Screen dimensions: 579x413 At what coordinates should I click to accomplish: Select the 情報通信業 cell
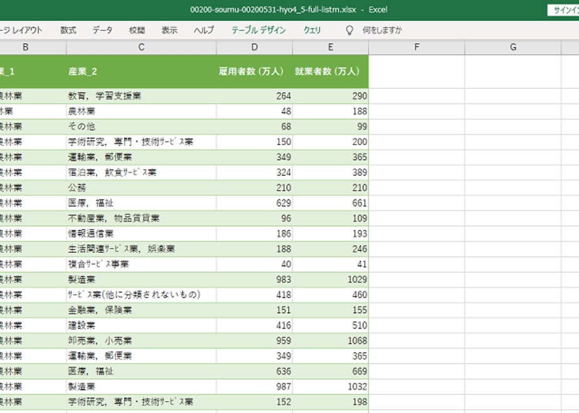(x=141, y=234)
